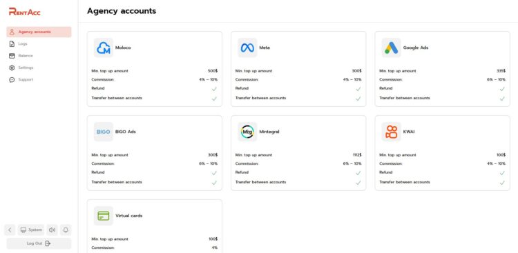
Task: Switch the theme using the System button
Action: (x=31, y=230)
